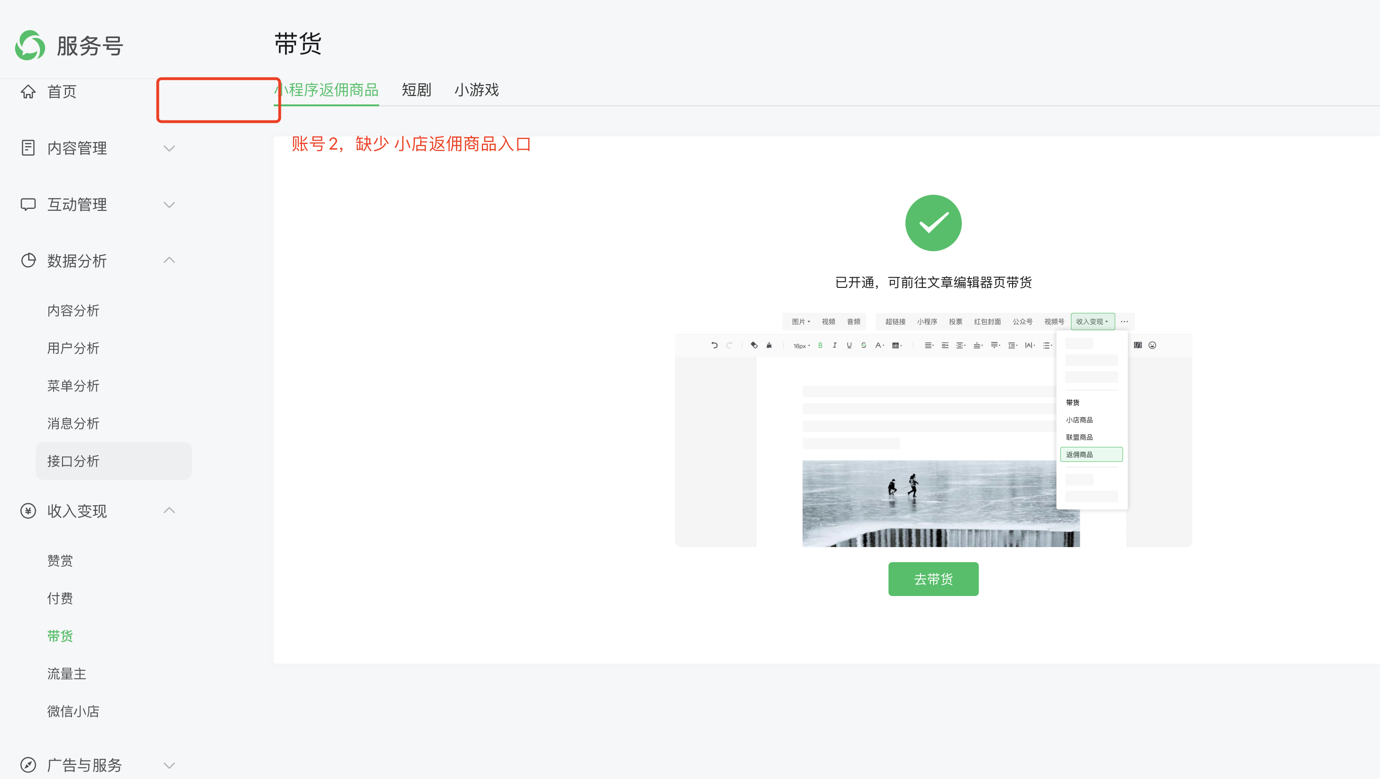The height and width of the screenshot is (779, 1380).
Task: Click the 首页 house icon
Action: coord(28,92)
